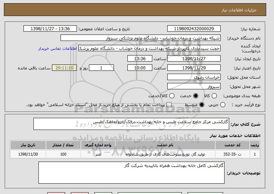Open the اطلاعات تماس خریدار link
The height and width of the screenshot is (194, 274).
[x=58, y=48]
